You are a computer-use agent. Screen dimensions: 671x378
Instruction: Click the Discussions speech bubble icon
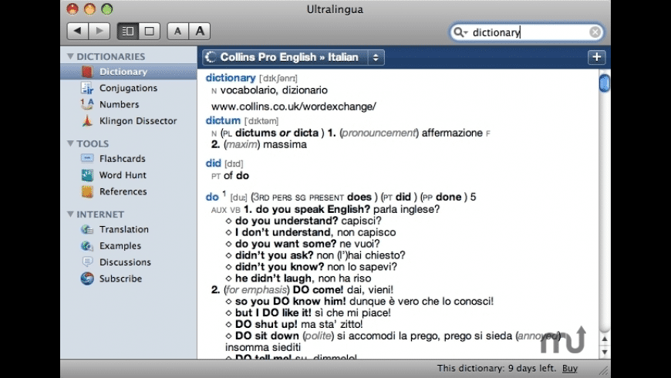[x=87, y=262]
